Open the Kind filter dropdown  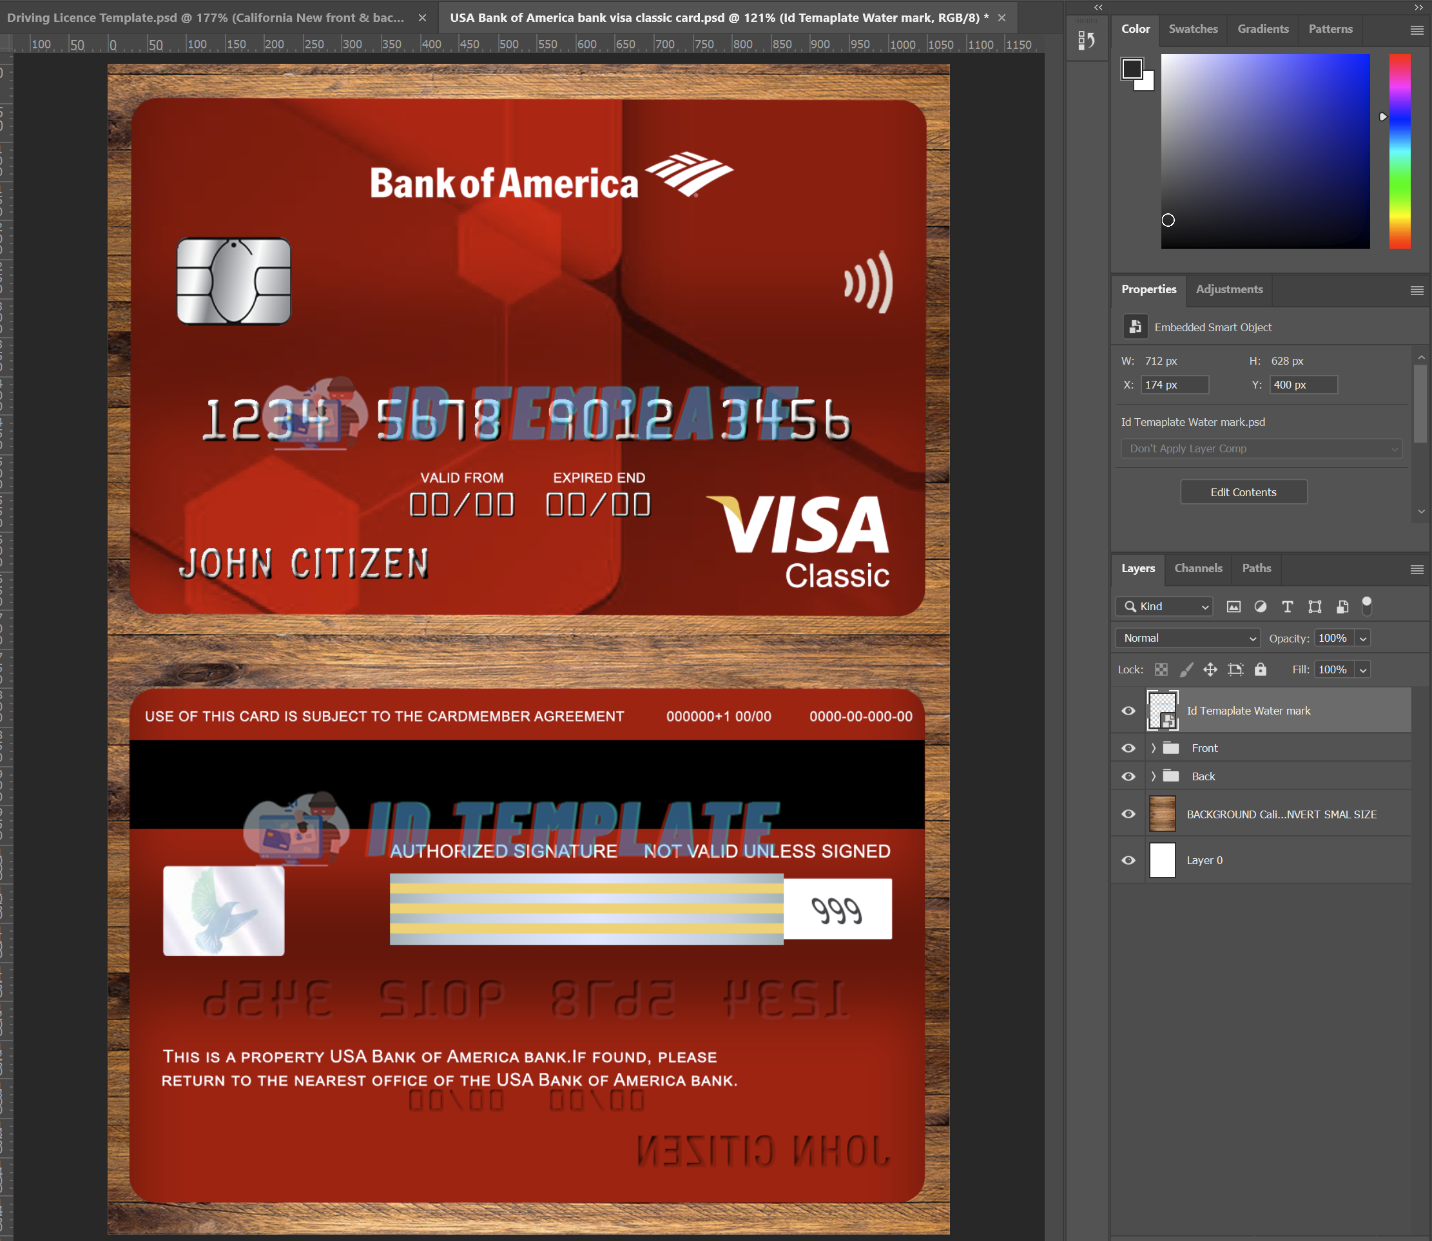coord(1164,607)
